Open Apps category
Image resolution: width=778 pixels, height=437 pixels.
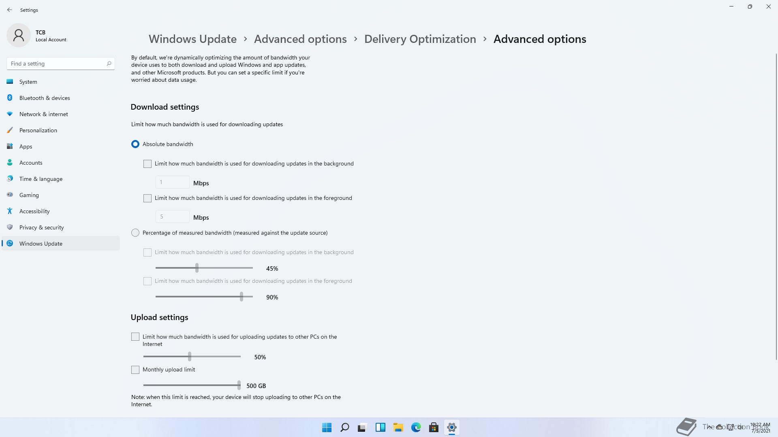click(x=61, y=146)
